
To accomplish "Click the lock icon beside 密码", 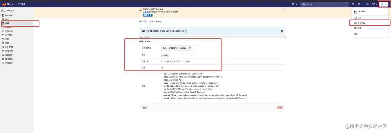I will [3, 39].
